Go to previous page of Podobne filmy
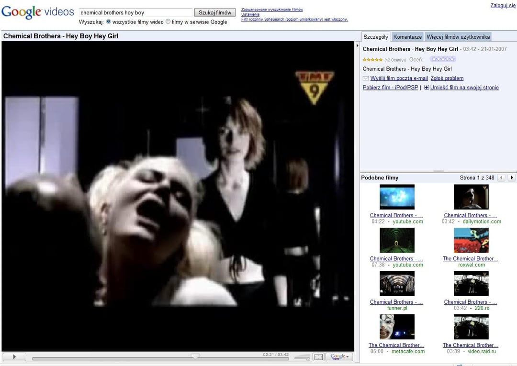Viewport: 517px width, 366px height. tap(501, 177)
